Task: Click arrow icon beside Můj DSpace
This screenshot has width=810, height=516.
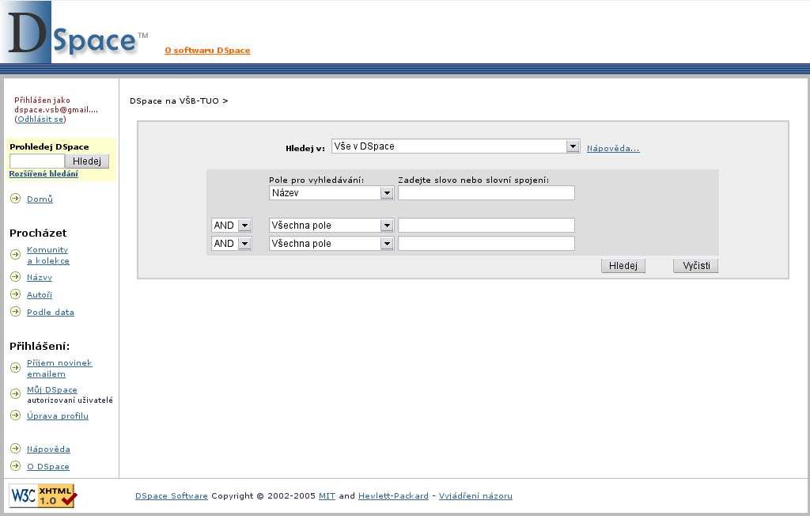Action: [x=16, y=393]
